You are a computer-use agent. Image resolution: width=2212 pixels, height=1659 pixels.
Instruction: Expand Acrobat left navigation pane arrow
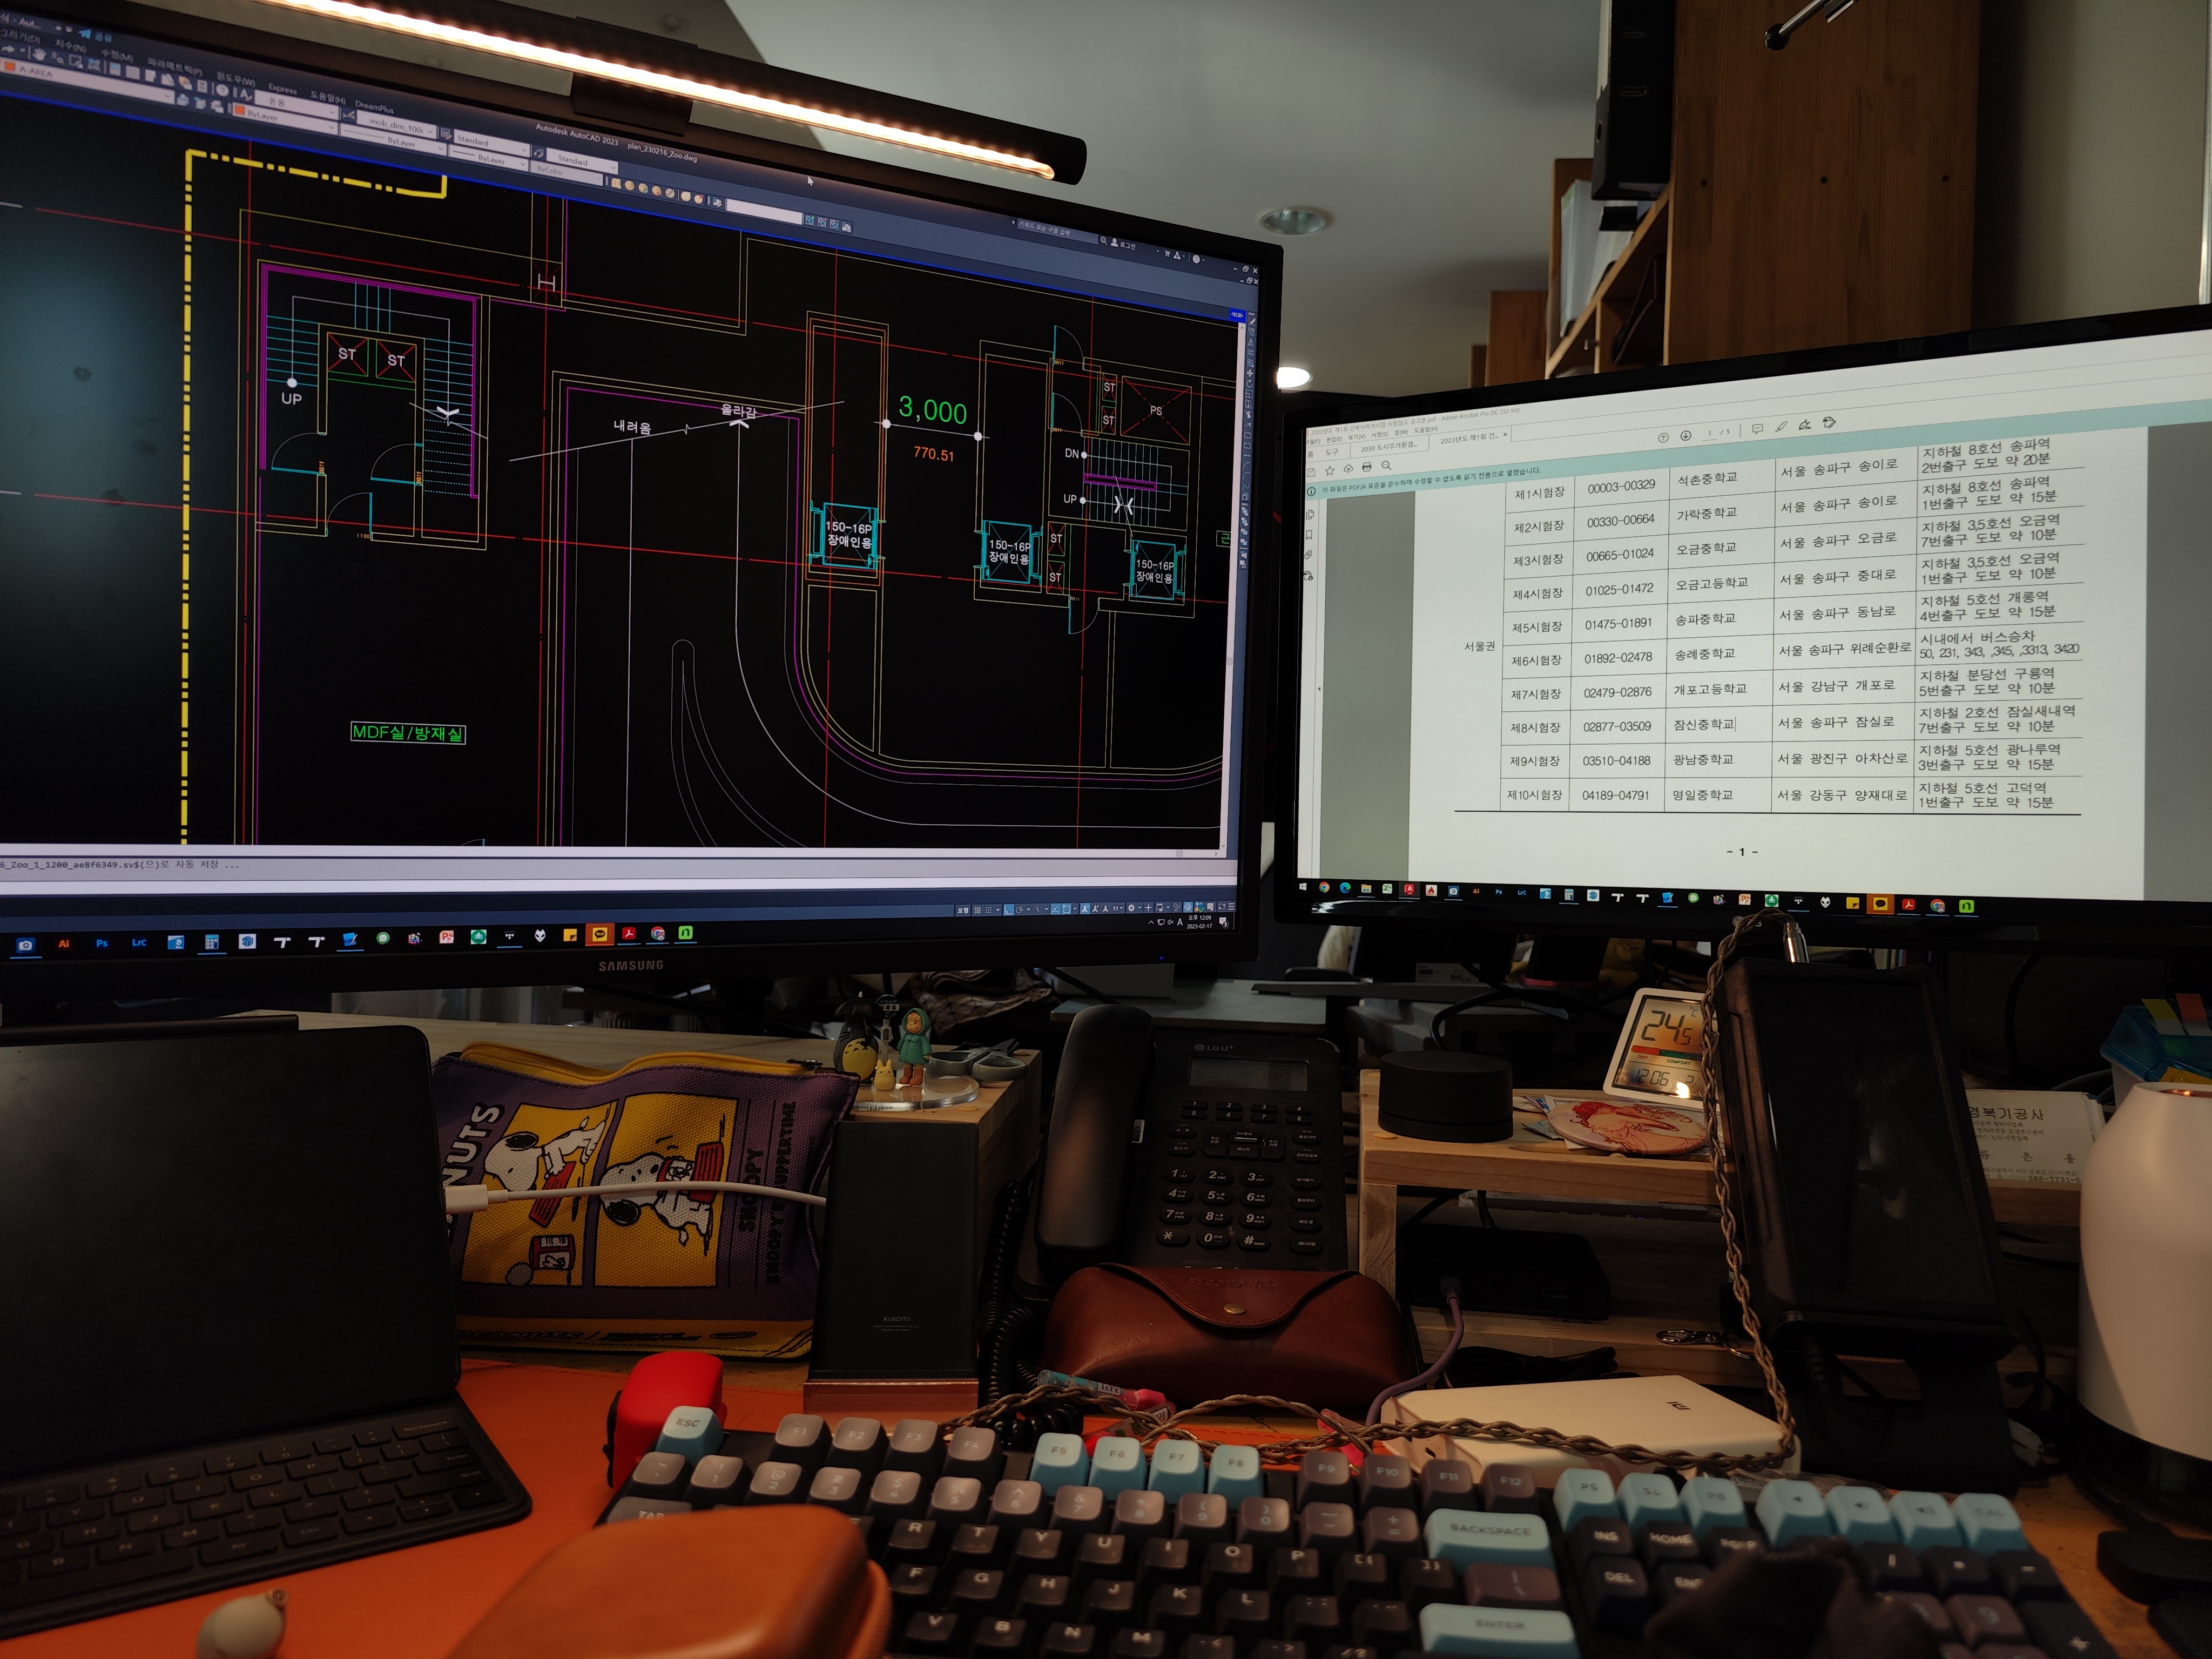[1319, 688]
